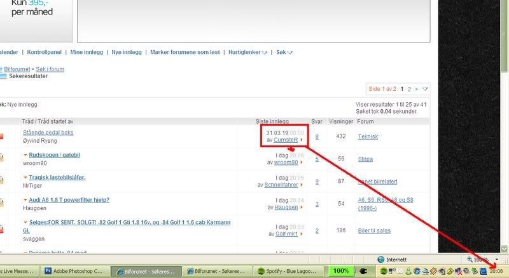
Task: View profile of Haugoen in last post column
Action: click(x=286, y=208)
